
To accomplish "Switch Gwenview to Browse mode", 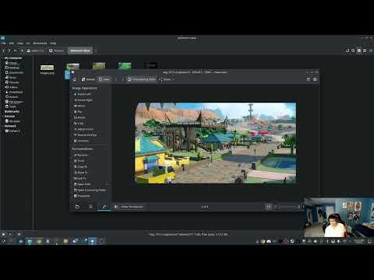I will tap(88, 79).
